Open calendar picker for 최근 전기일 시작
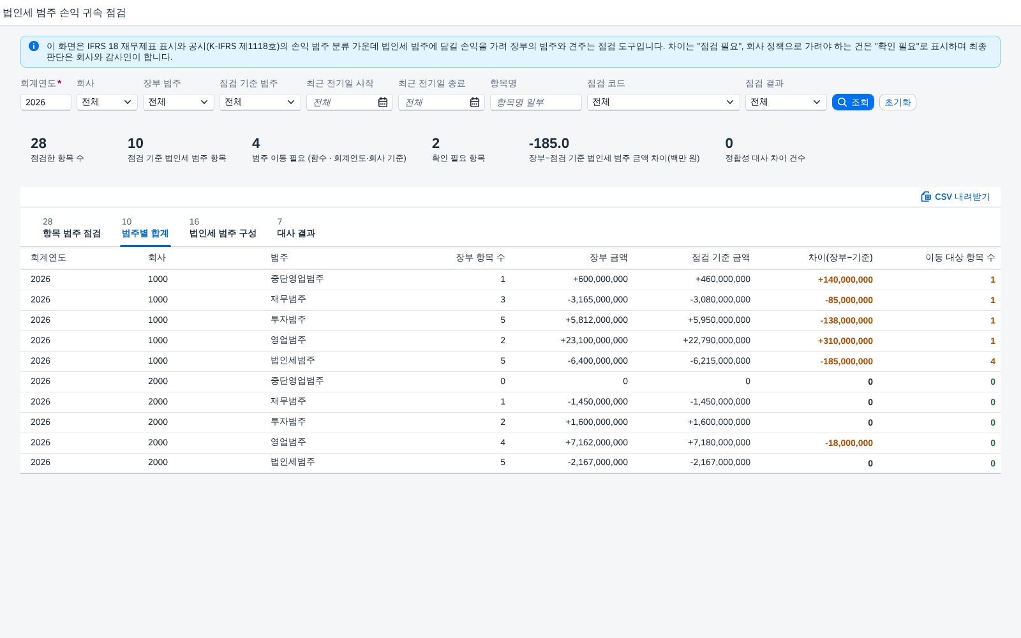Viewport: 1021px width, 638px height. (383, 102)
